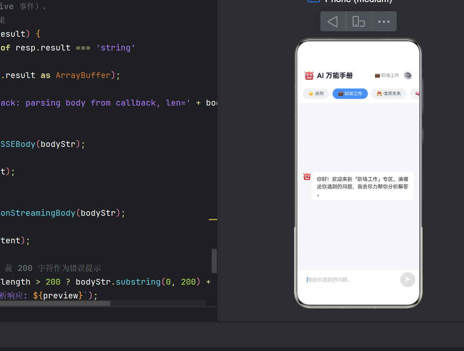The height and width of the screenshot is (351, 464).
Task: Click the send arrow button in chat
Action: [x=408, y=280]
